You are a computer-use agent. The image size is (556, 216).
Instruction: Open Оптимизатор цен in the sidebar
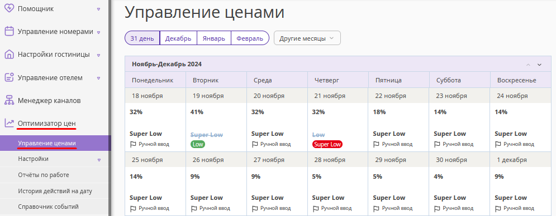(x=46, y=124)
